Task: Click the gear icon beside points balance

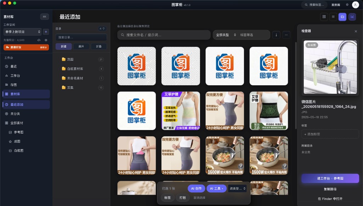Action: click(46, 40)
